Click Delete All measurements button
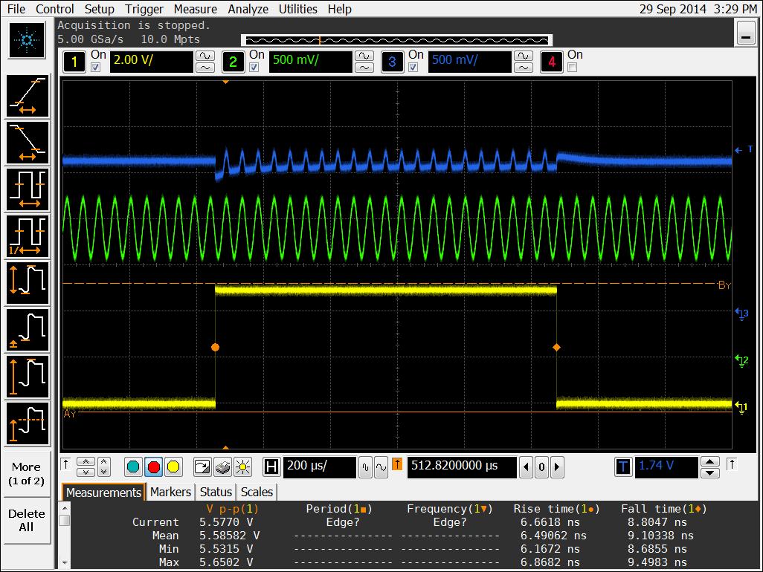The width and height of the screenshot is (763, 572). 26,520
